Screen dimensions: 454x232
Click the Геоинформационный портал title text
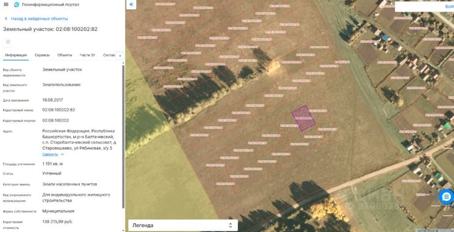pos(50,5)
